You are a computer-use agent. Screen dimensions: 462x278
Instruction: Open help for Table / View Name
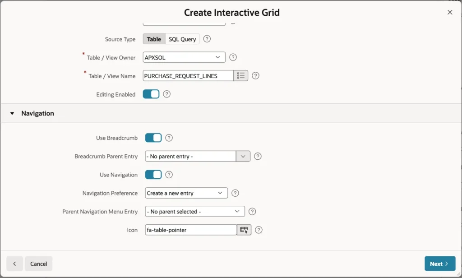point(255,76)
